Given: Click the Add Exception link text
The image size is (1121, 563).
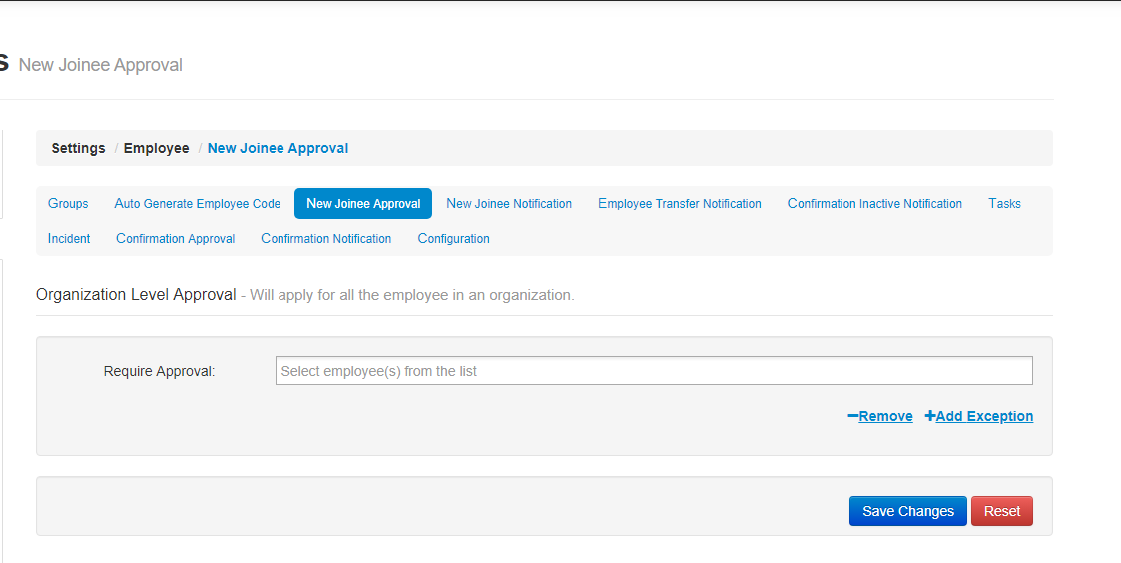Looking at the screenshot, I should click(984, 416).
